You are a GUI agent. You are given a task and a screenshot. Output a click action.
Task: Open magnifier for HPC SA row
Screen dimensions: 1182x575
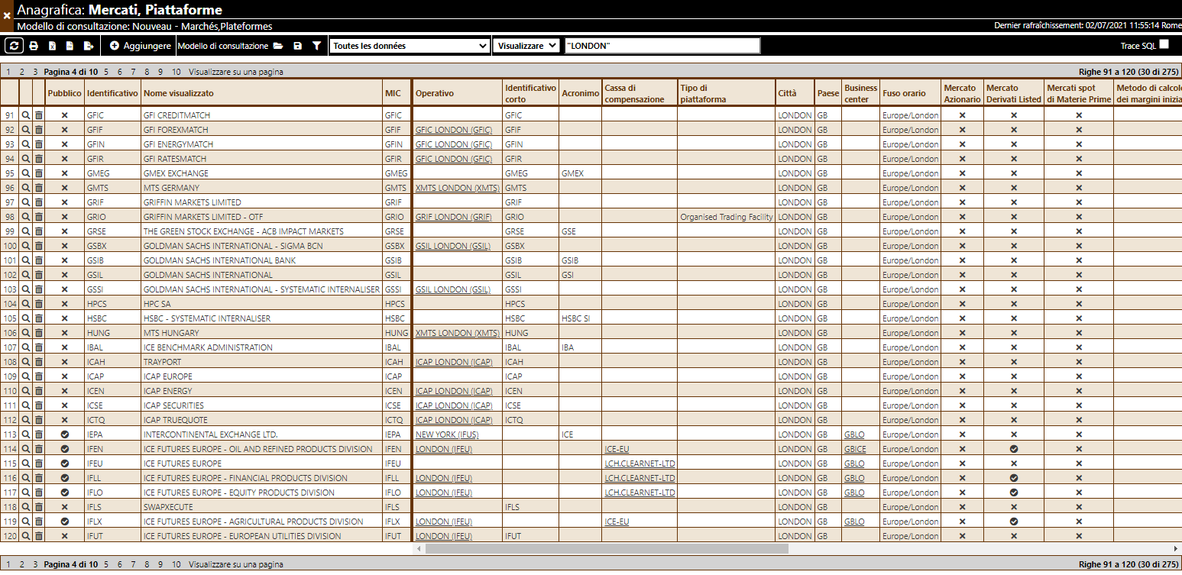coord(26,304)
